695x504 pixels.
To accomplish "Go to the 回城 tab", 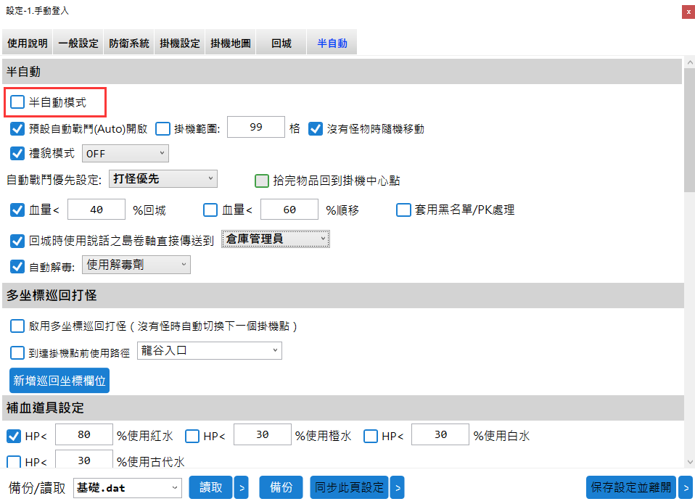I will click(x=281, y=44).
